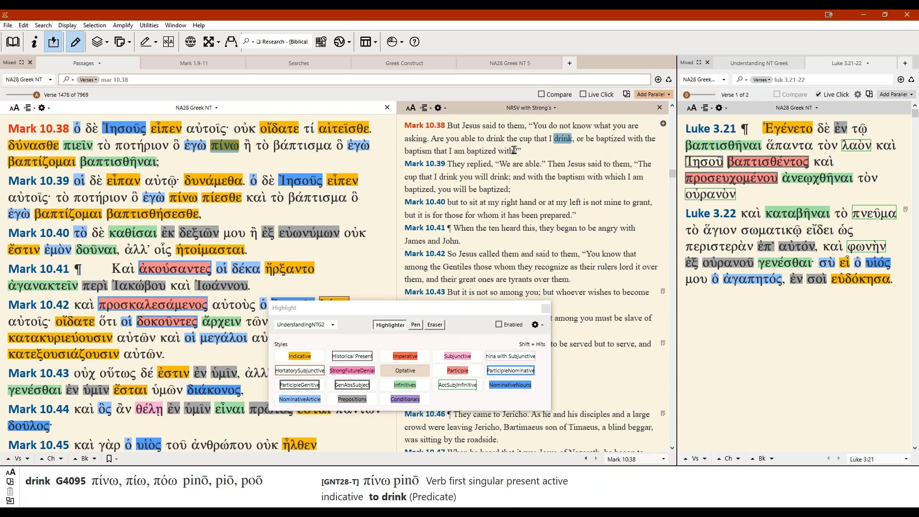919x517 pixels.
Task: Click the Information panel icon
Action: click(x=34, y=42)
